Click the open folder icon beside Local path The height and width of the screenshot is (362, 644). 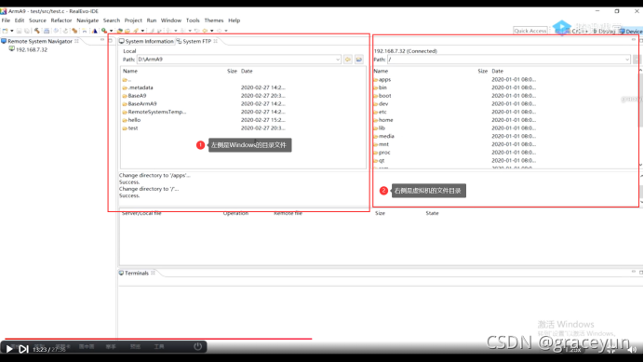[x=359, y=60]
